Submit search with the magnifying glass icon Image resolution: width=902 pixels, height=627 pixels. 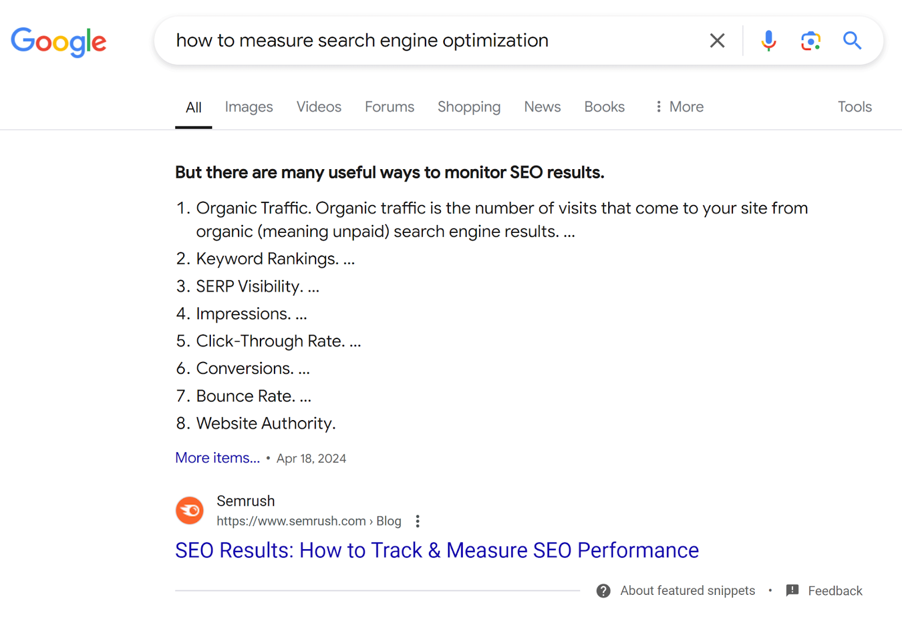click(852, 41)
